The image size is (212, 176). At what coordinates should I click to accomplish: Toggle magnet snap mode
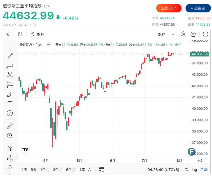(10, 149)
